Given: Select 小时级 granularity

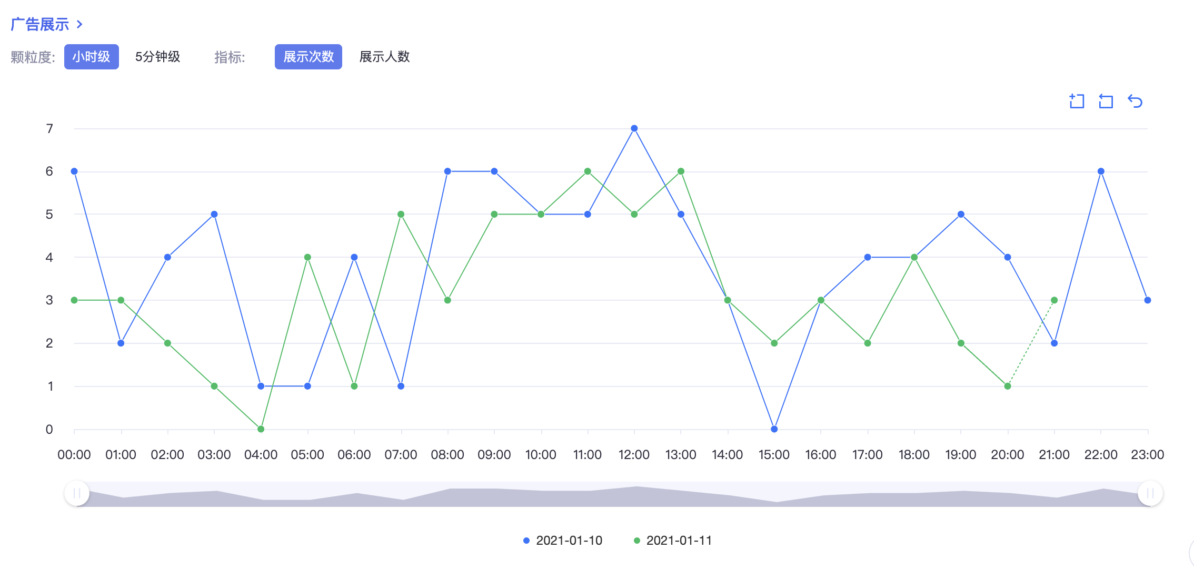Looking at the screenshot, I should (x=92, y=57).
